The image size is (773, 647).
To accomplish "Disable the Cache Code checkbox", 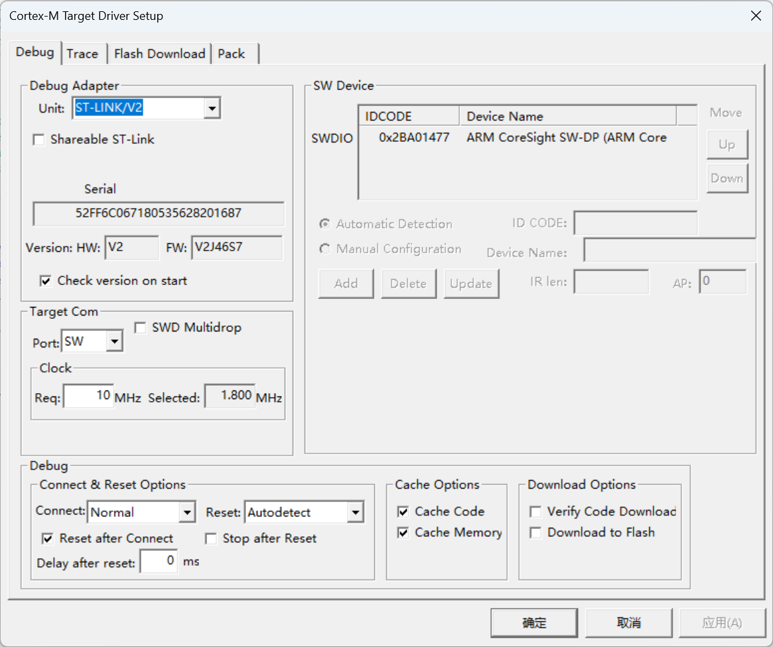I will 403,512.
